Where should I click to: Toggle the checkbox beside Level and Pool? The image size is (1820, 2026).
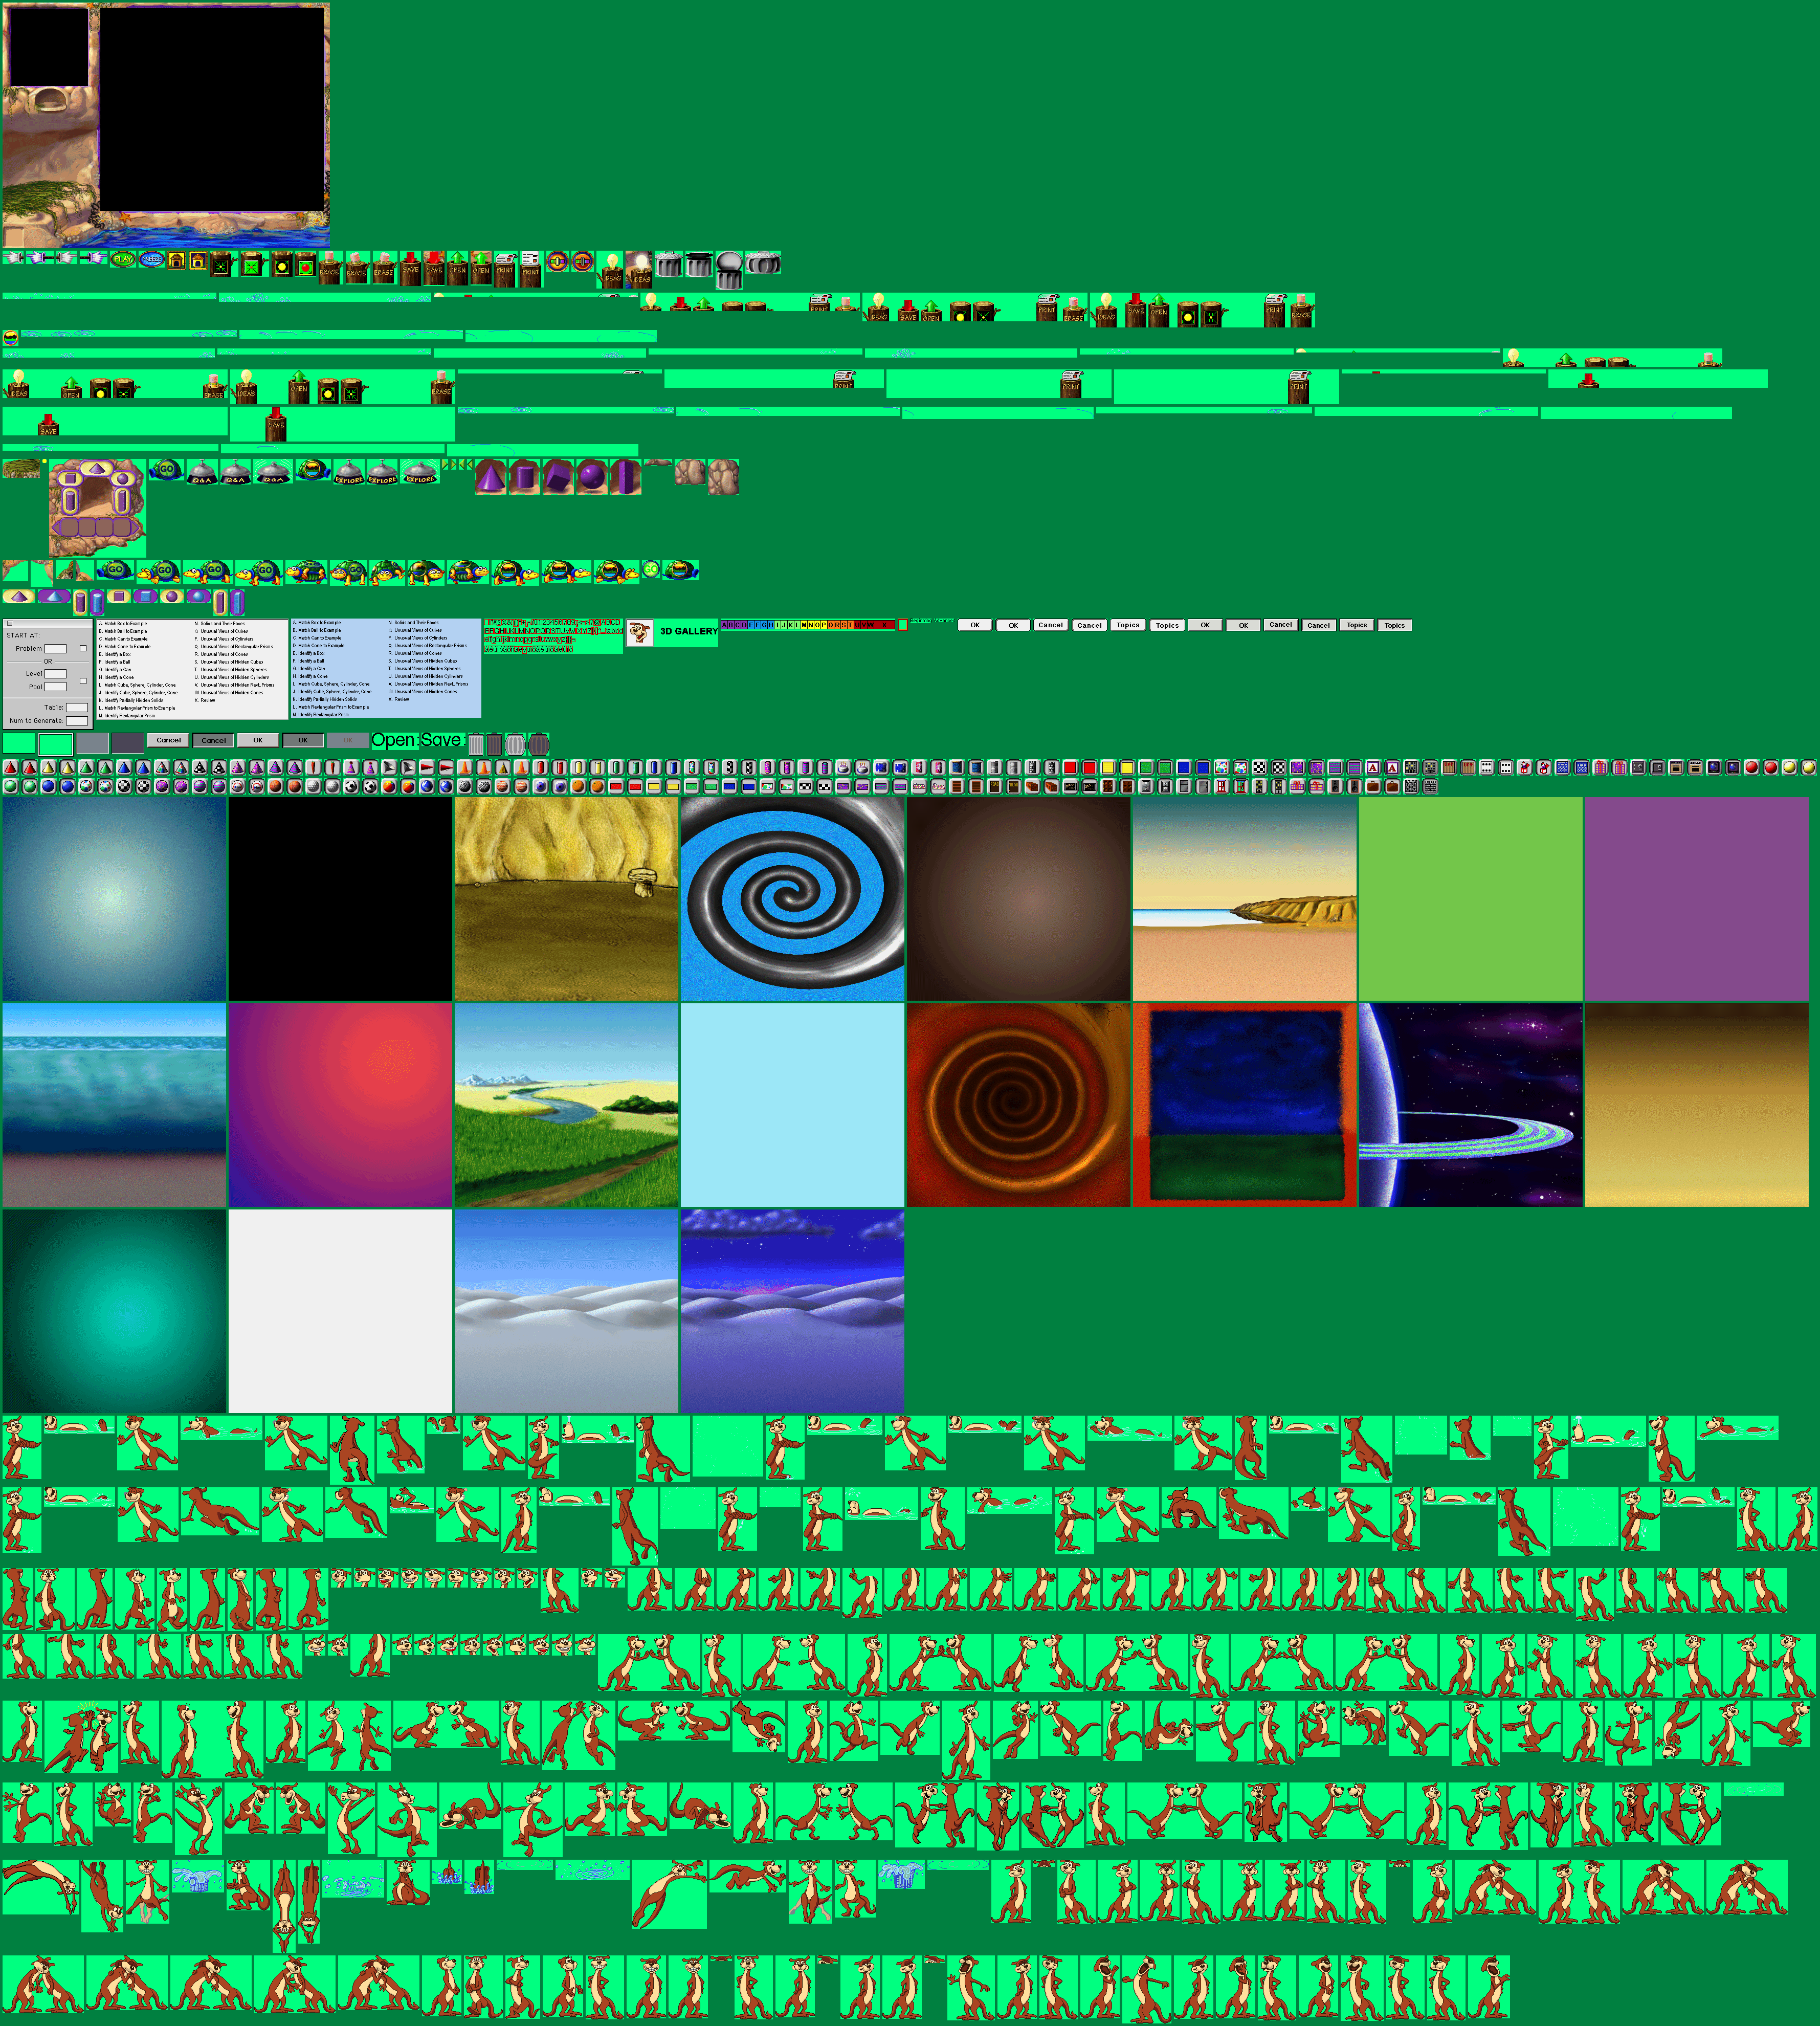[83, 681]
